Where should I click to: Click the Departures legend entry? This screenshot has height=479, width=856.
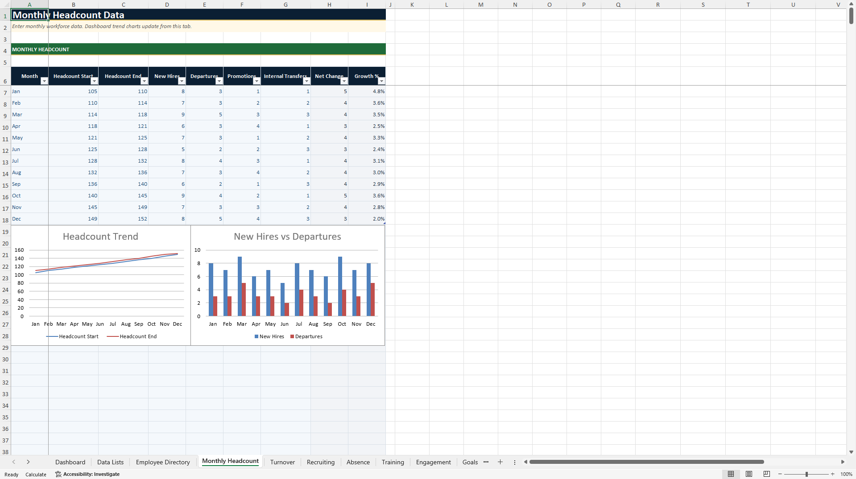point(306,336)
